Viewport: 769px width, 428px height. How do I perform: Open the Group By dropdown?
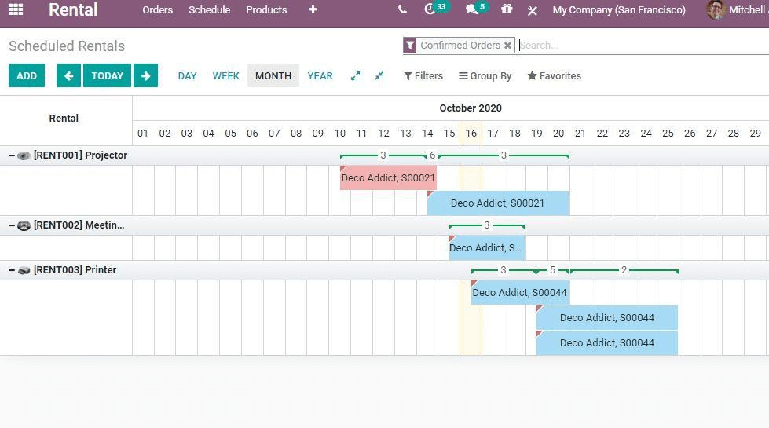pyautogui.click(x=485, y=76)
